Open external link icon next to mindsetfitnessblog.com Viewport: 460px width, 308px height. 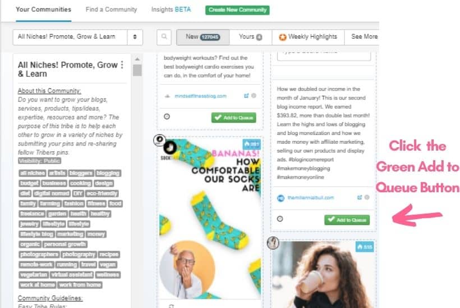coord(246,96)
